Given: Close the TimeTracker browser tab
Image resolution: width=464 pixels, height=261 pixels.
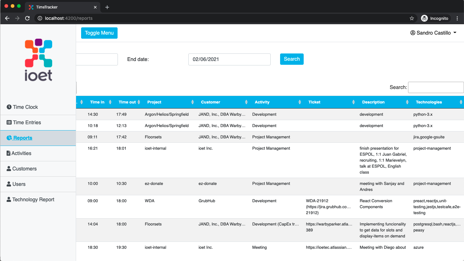Looking at the screenshot, I should 95,7.
